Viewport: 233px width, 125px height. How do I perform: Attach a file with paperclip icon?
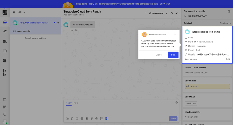[x=91, y=119]
